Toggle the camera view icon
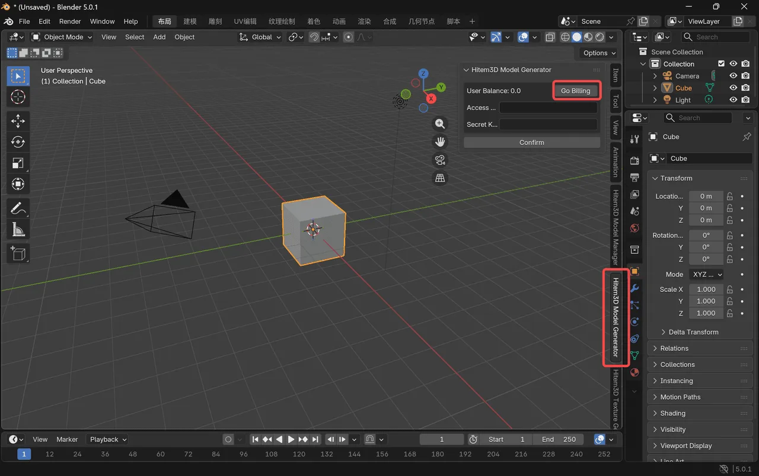The height and width of the screenshot is (476, 759). (x=440, y=160)
